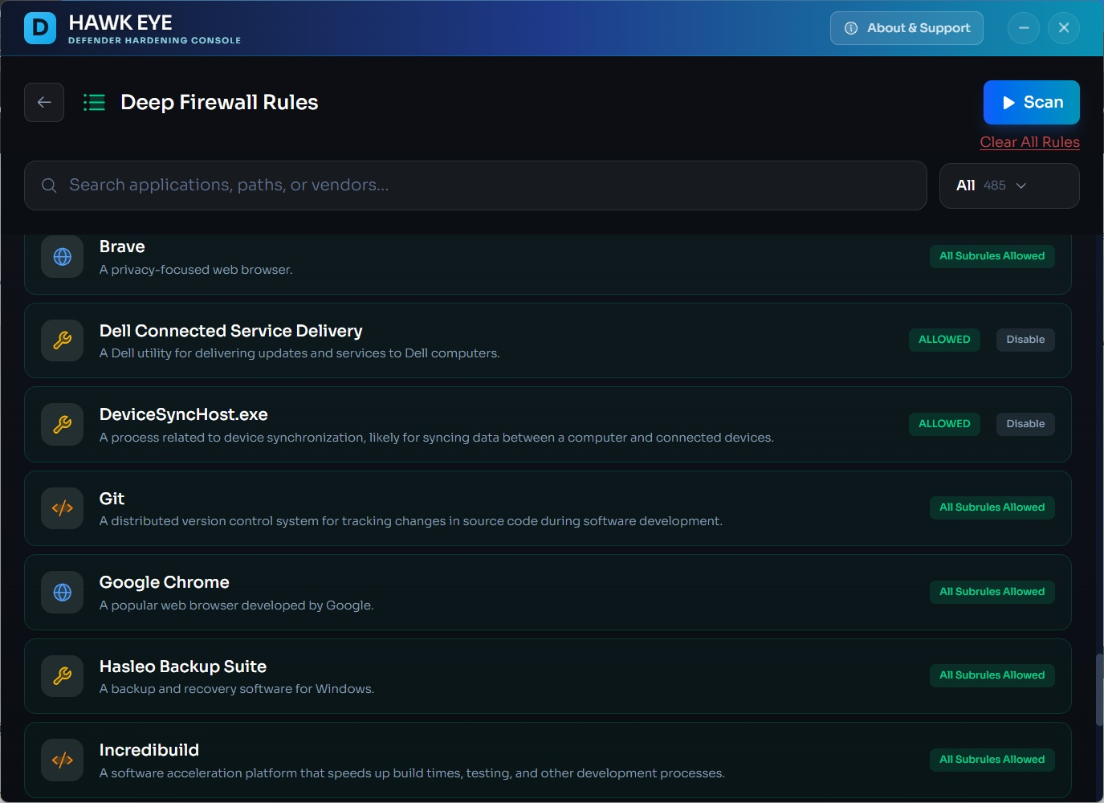Click the DeviceSyncHost.exe tool icon
This screenshot has width=1104, height=803.
coord(62,424)
